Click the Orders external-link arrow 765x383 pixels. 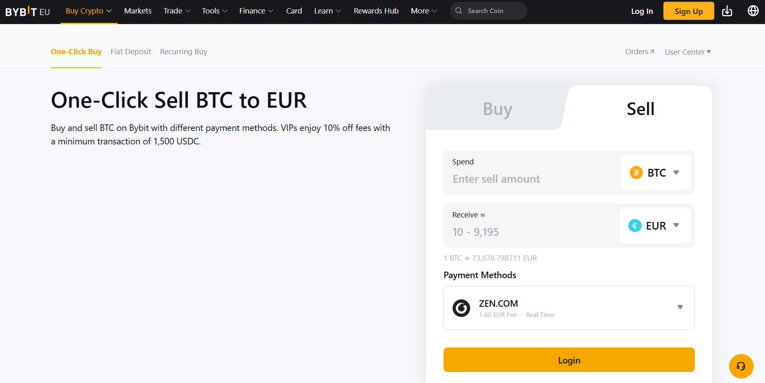point(651,51)
